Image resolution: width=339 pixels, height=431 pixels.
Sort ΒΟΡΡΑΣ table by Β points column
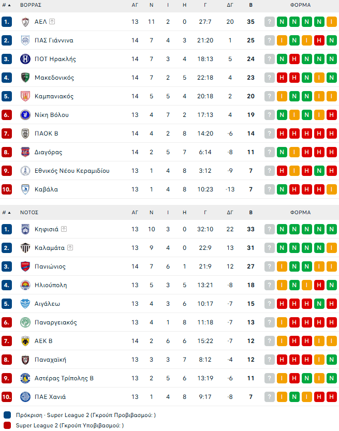click(251, 5)
